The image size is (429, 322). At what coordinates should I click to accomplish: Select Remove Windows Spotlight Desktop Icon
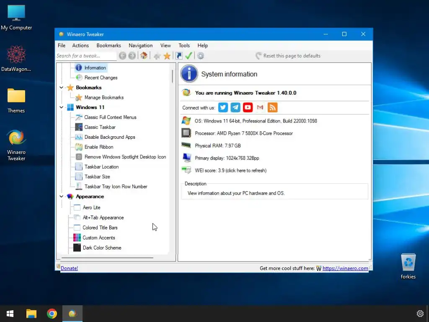(x=121, y=157)
